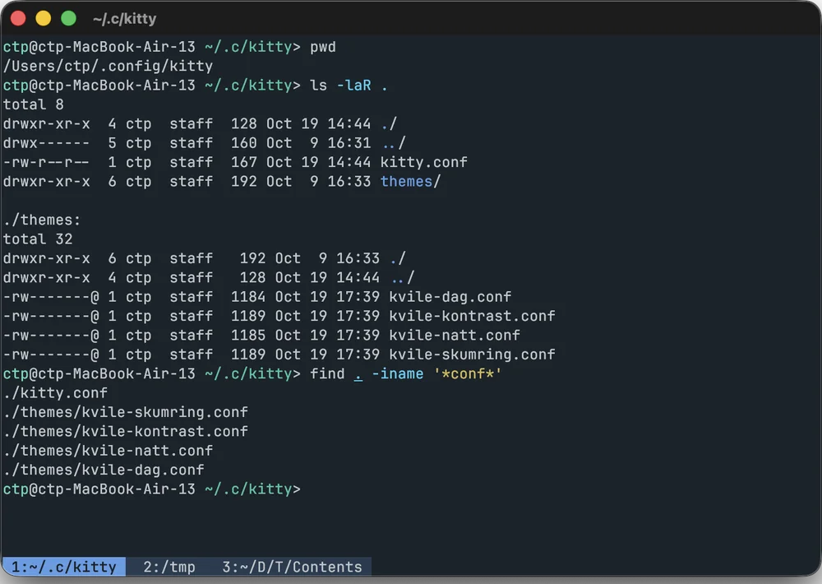Click file size 167 of kitty.conf
The height and width of the screenshot is (584, 822).
244,162
